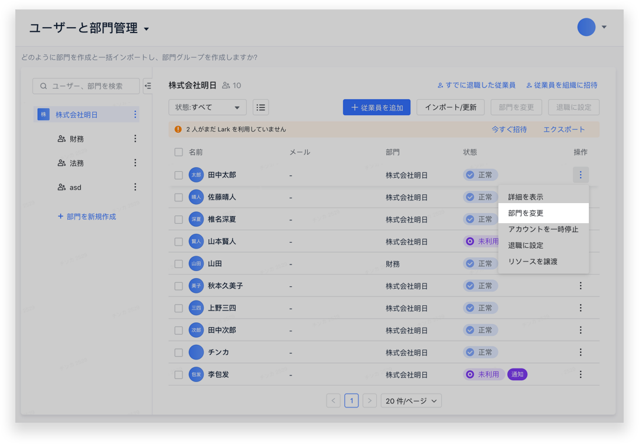
Task: Open the three-dot menu for asd department
Action: pyautogui.click(x=135, y=187)
